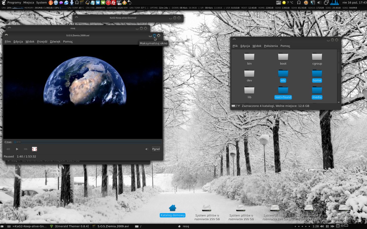Open the Widok menu in the video player

point(30,42)
